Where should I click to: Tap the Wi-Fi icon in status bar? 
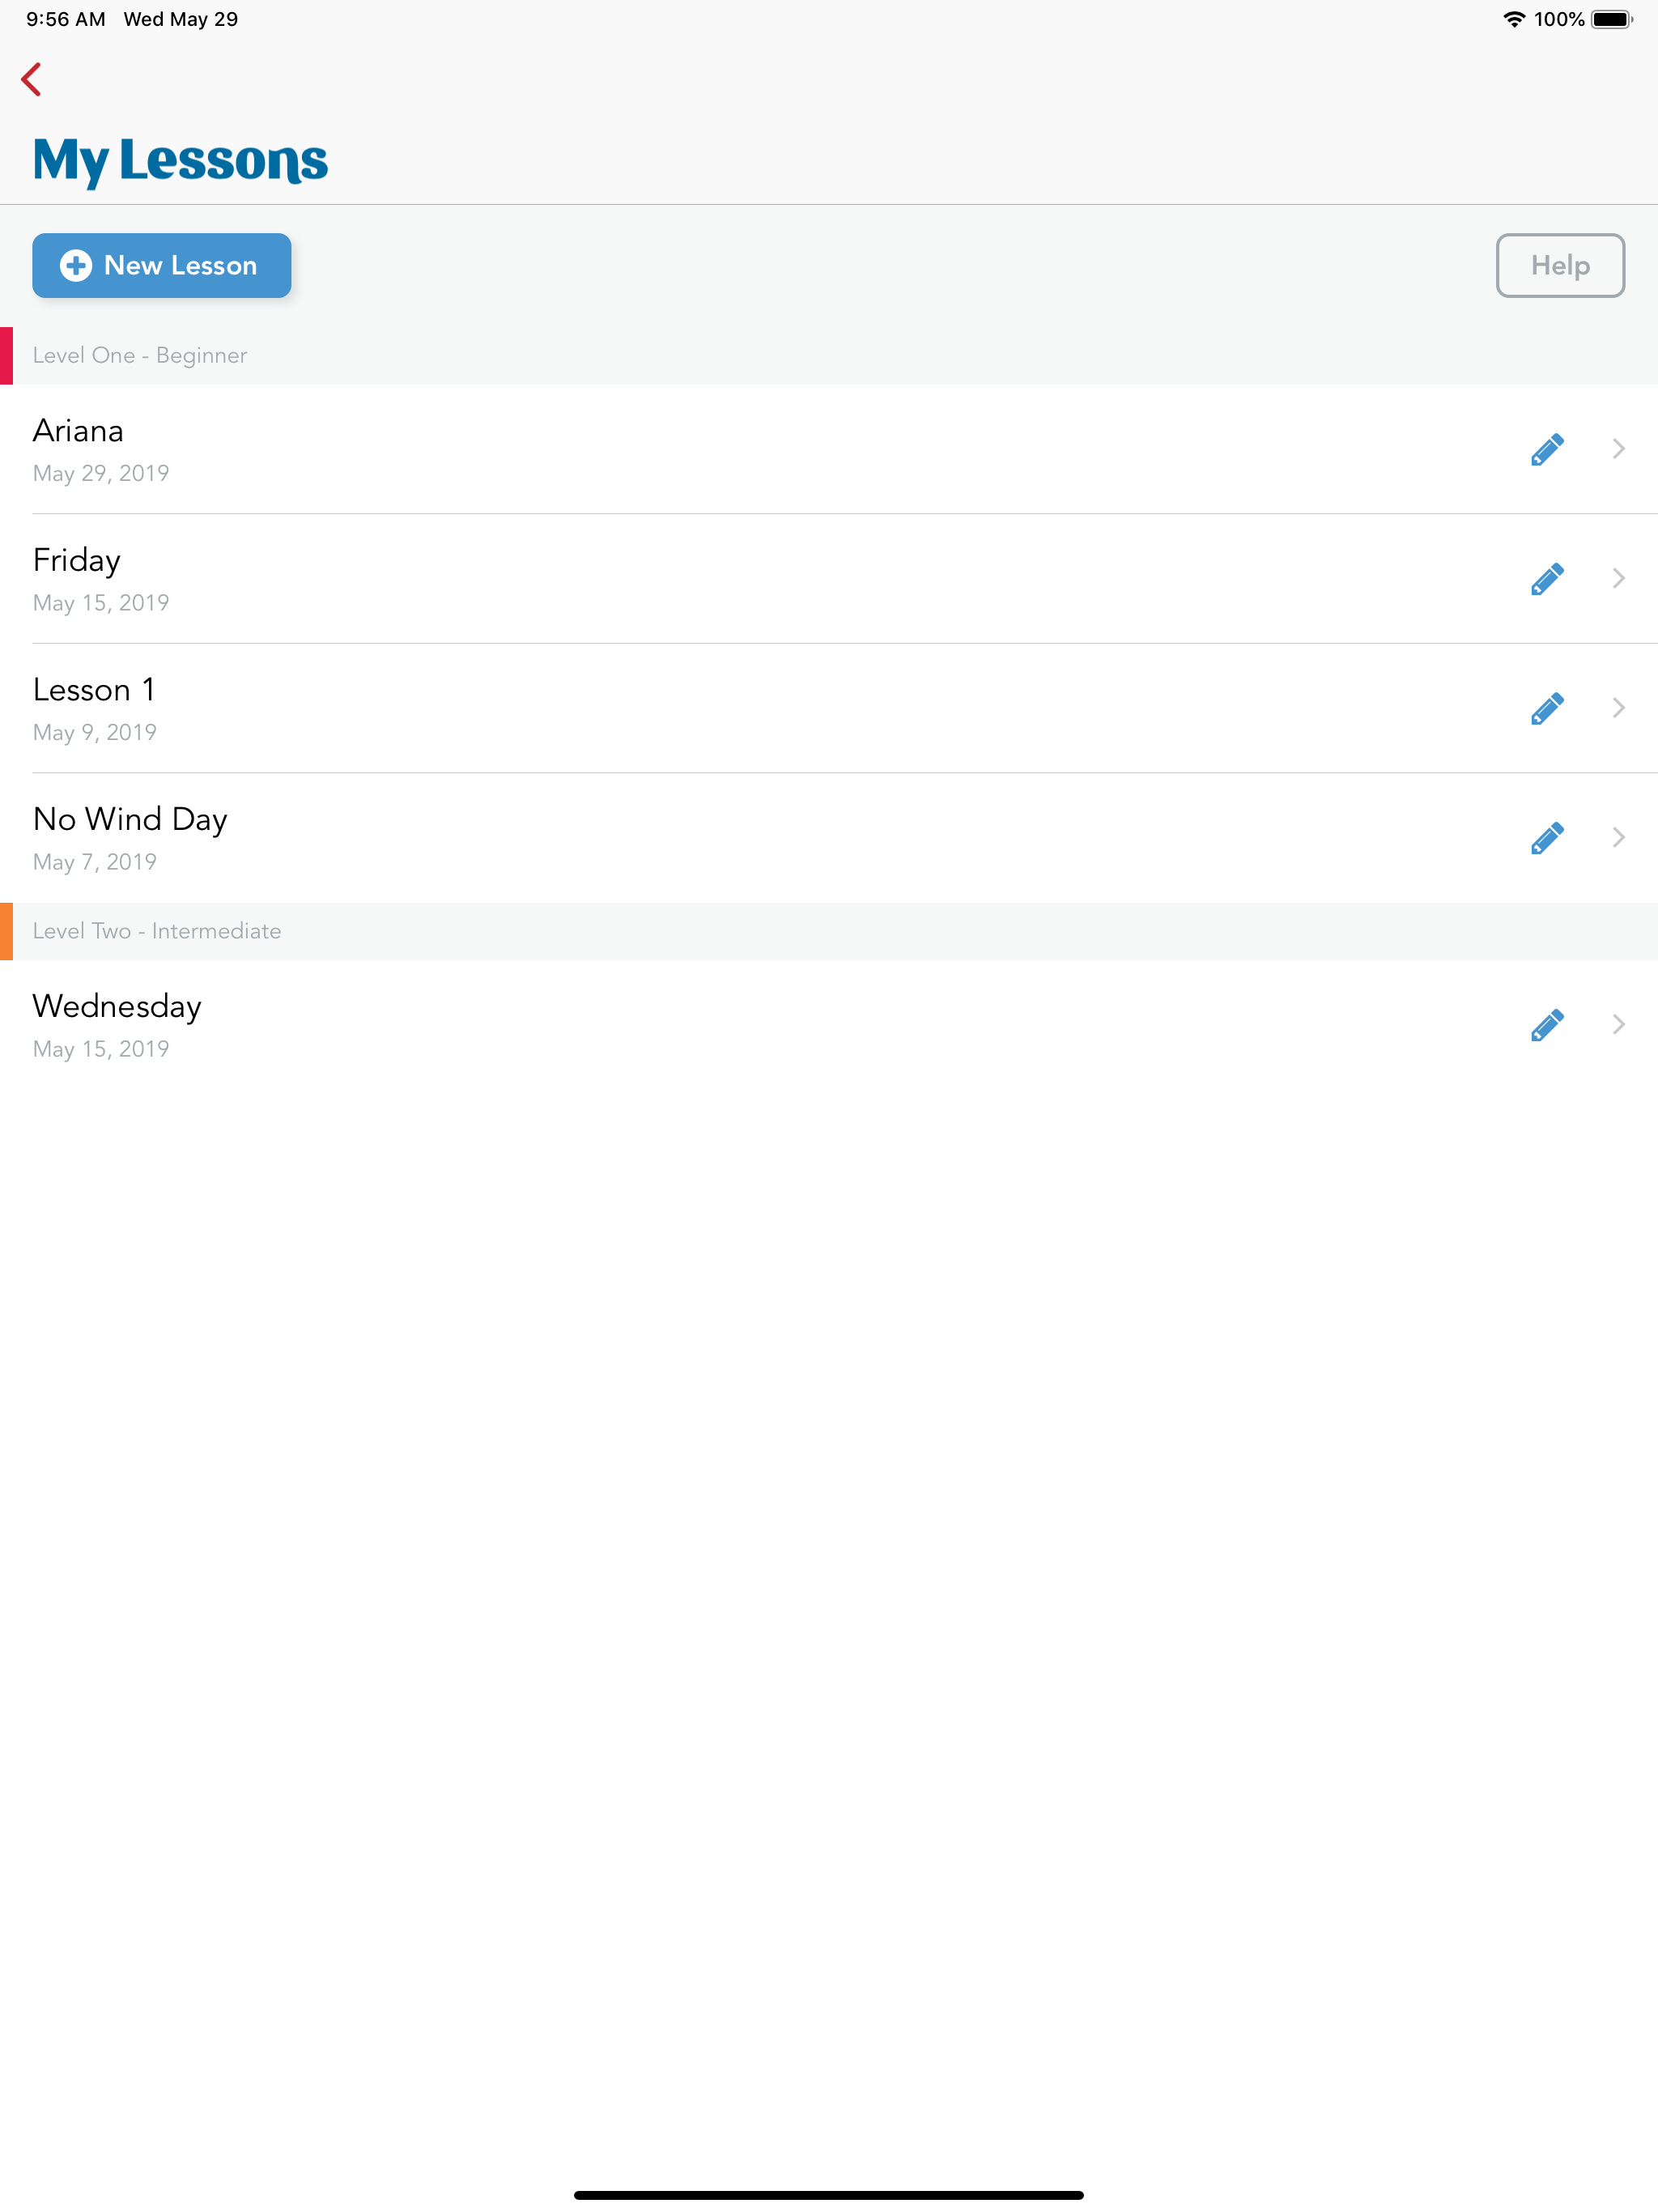click(x=1514, y=19)
